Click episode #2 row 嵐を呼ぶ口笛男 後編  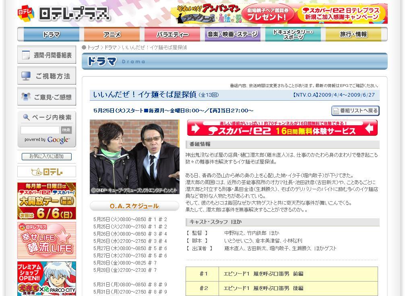point(282,288)
